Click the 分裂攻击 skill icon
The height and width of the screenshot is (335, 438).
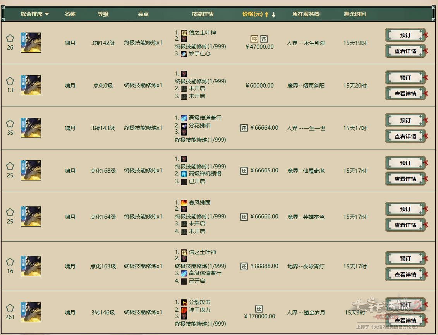click(184, 302)
